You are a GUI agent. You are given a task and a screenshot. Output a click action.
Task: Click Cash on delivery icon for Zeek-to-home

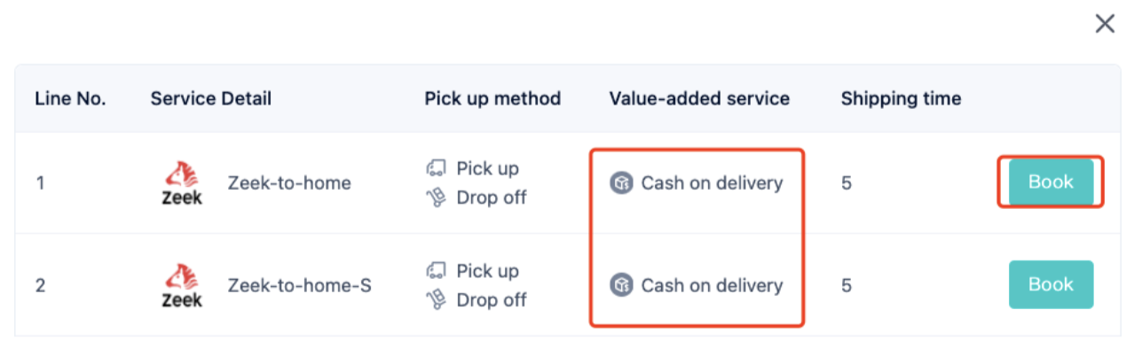pos(621,183)
